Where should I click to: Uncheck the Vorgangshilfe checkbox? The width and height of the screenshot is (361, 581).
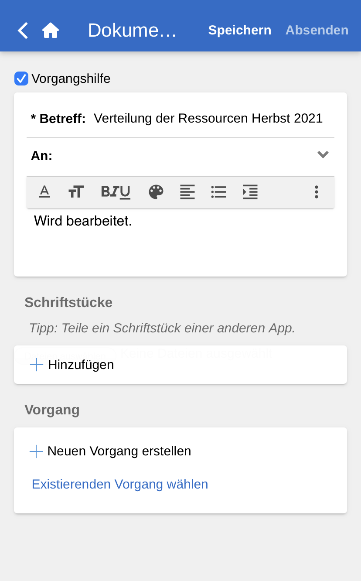click(21, 79)
